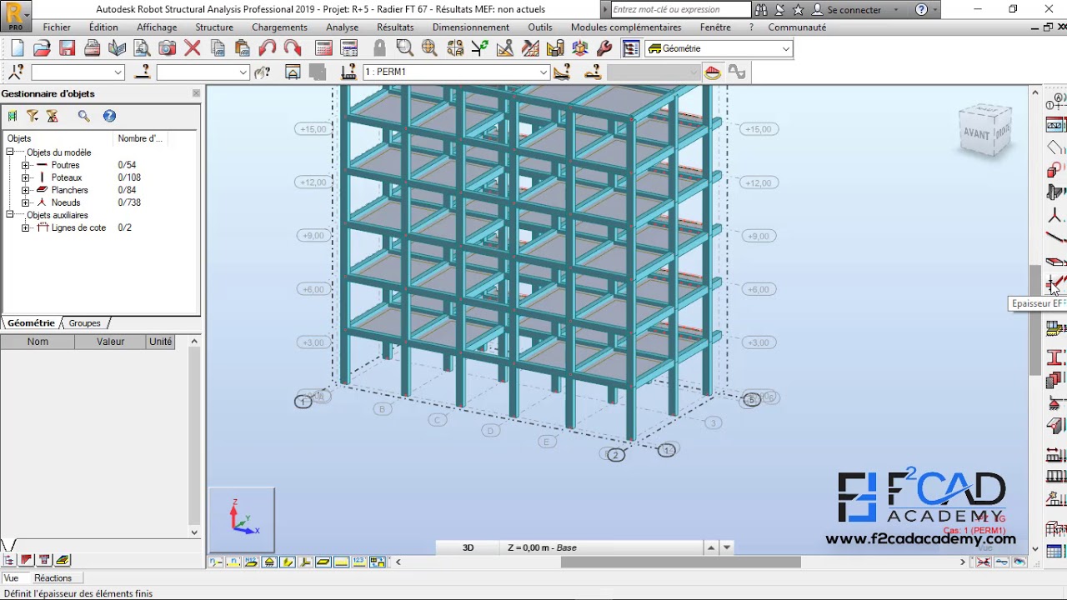This screenshot has width=1067, height=600.
Task: Expand the Poteaux tree node
Action: [x=25, y=177]
